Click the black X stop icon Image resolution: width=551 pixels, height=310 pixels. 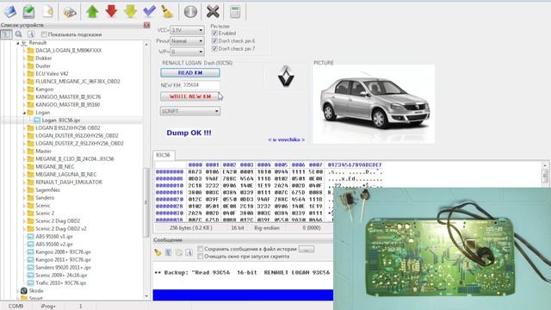213,11
